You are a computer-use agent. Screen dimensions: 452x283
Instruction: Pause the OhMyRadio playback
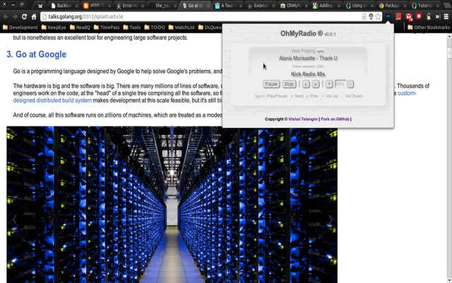click(x=271, y=84)
